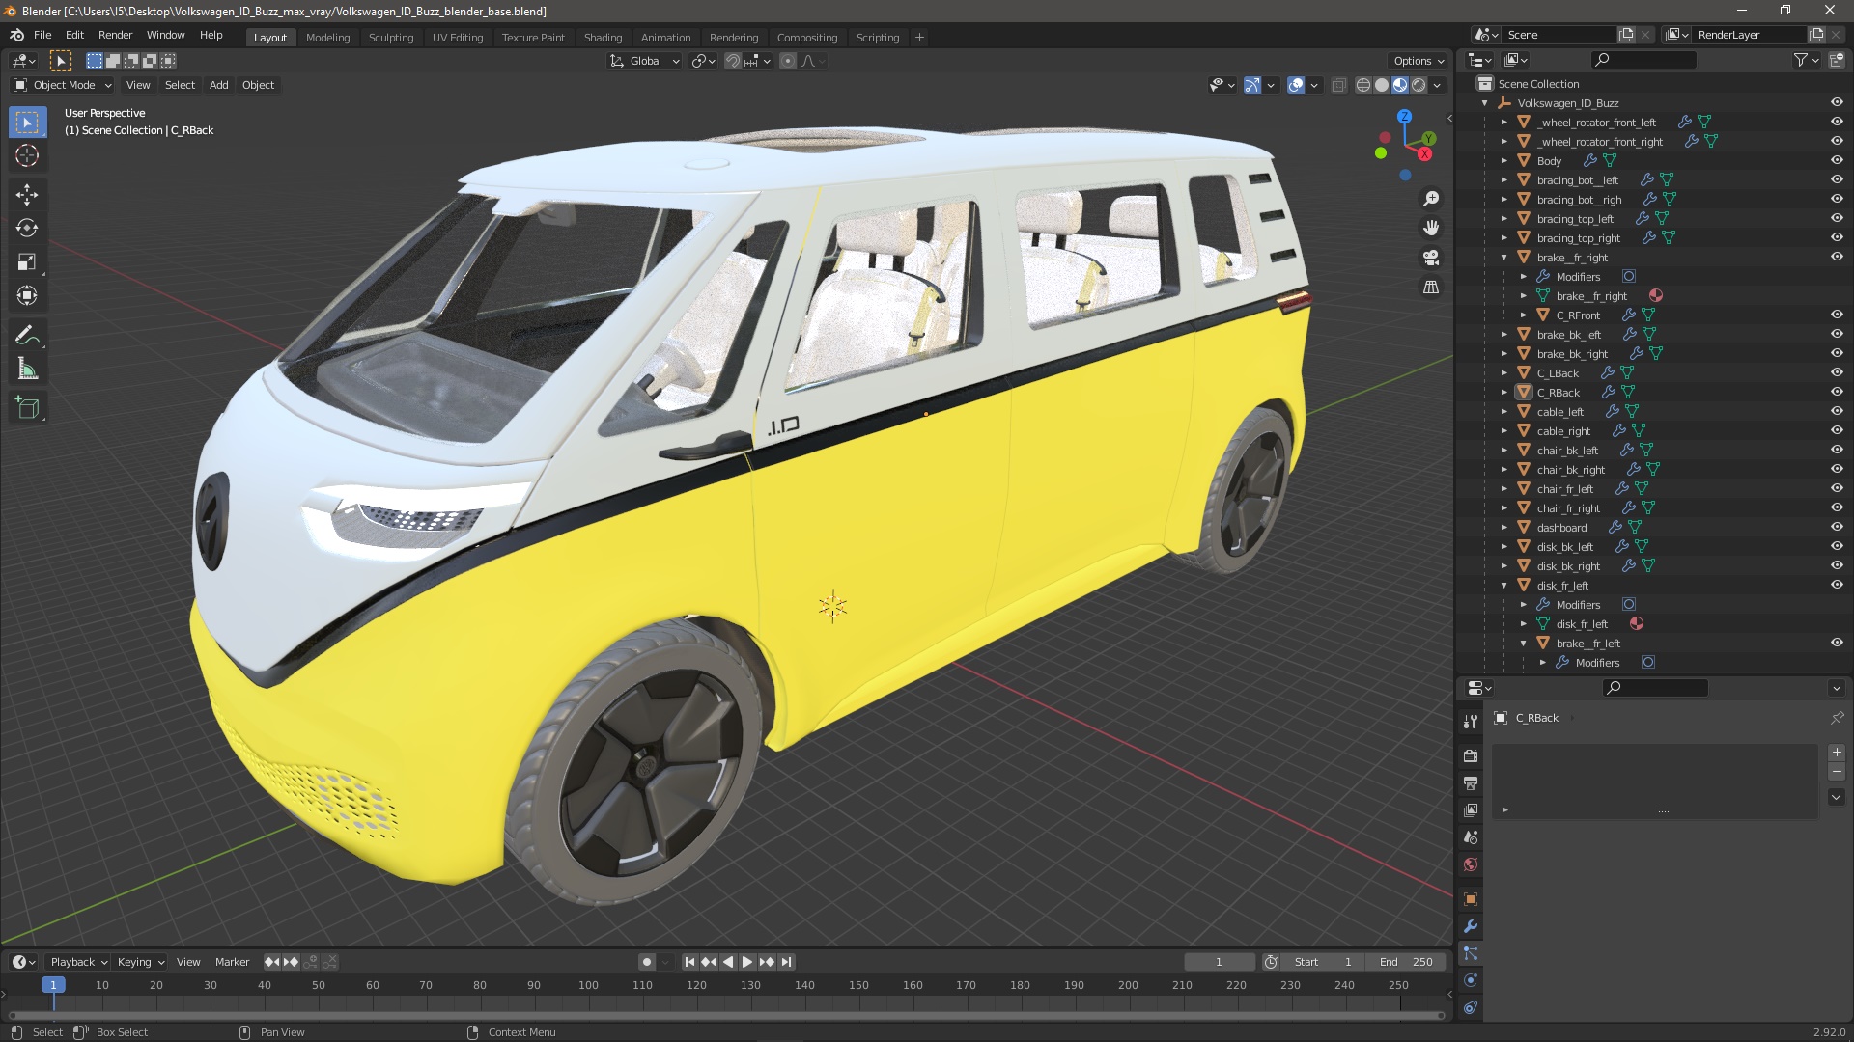Toggle snapping magnet
The width and height of the screenshot is (1854, 1042).
tap(733, 61)
